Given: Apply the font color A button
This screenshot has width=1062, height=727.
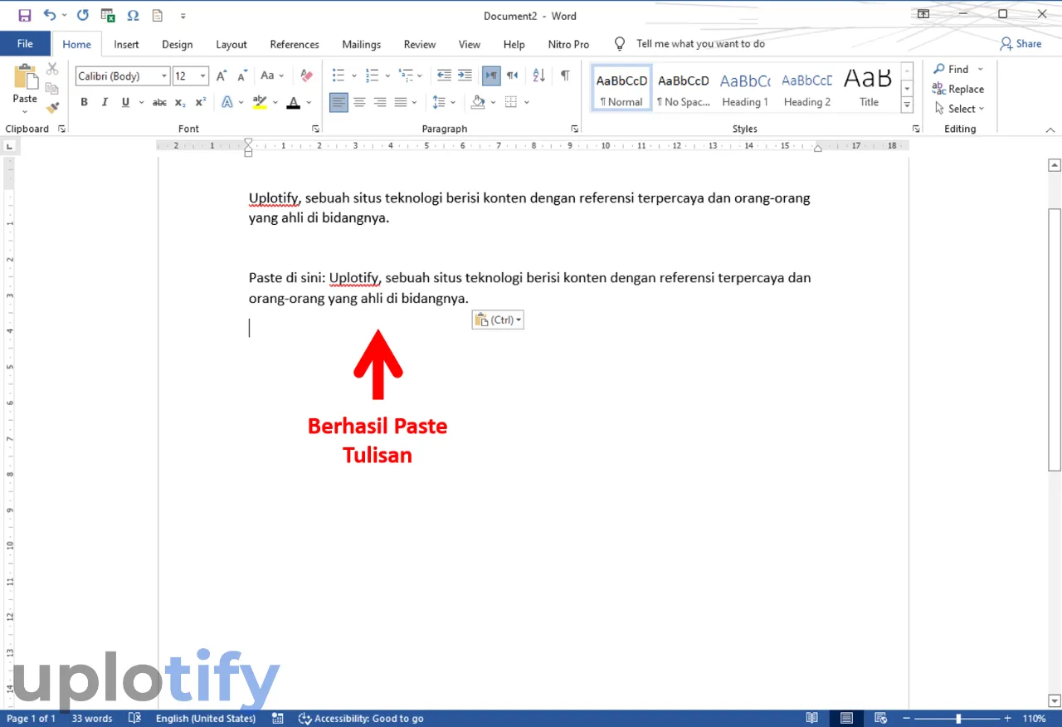Looking at the screenshot, I should [x=293, y=102].
